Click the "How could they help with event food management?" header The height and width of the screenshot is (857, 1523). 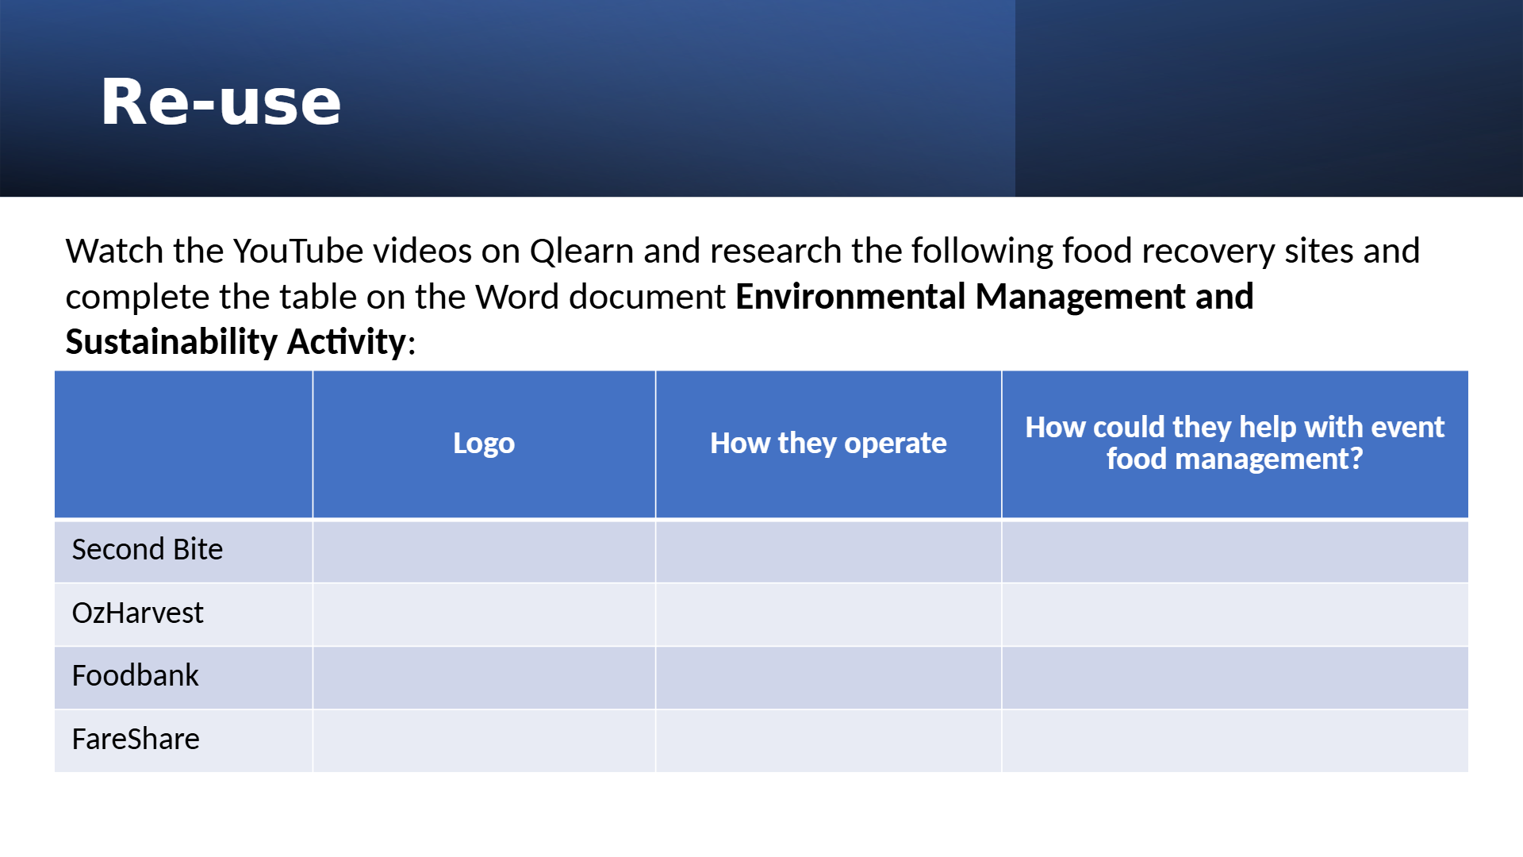pyautogui.click(x=1234, y=443)
